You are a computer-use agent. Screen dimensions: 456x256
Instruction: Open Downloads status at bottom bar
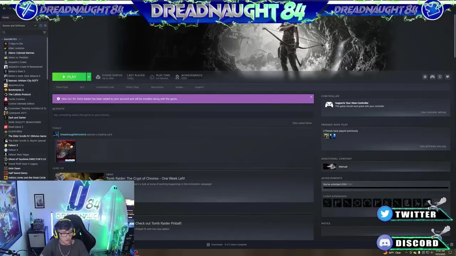click(227, 245)
